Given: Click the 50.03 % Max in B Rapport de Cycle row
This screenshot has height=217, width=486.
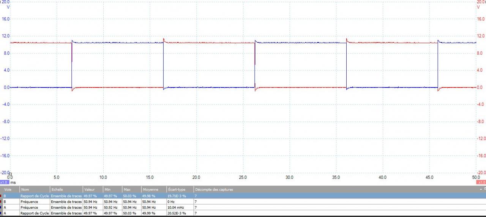Looking at the screenshot, I should click(x=129, y=196).
